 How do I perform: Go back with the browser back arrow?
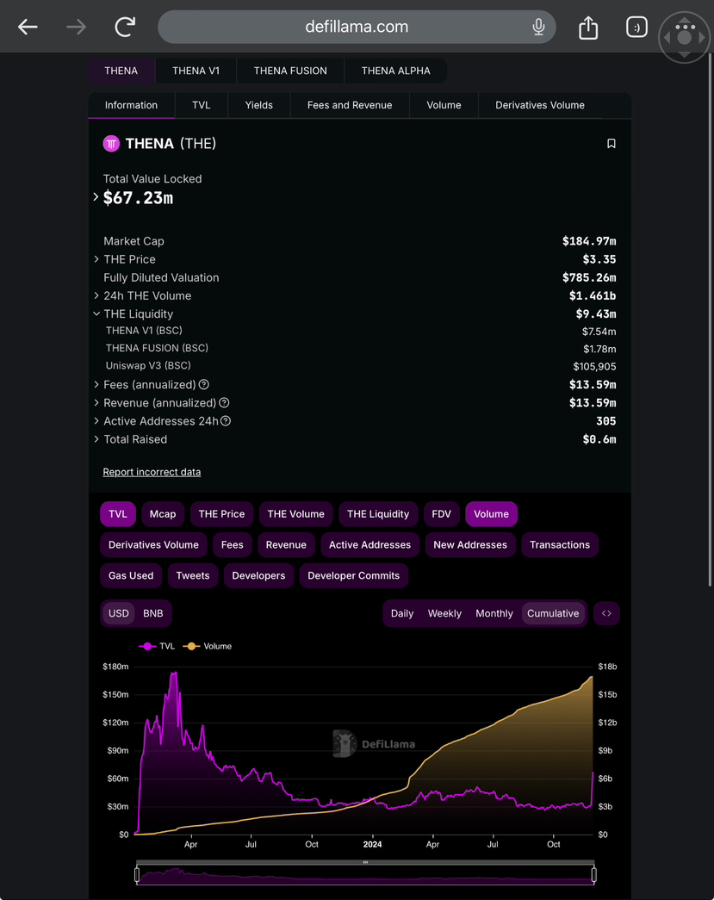pos(28,27)
